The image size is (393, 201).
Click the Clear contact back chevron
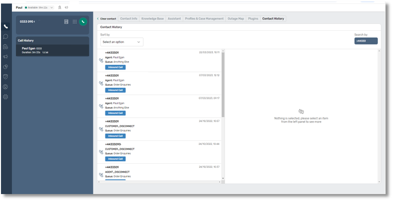(x=98, y=19)
